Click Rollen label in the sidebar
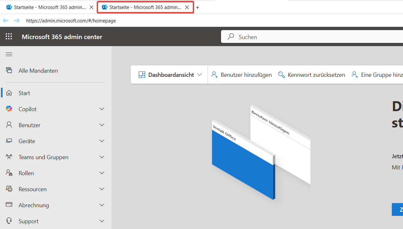 point(26,173)
